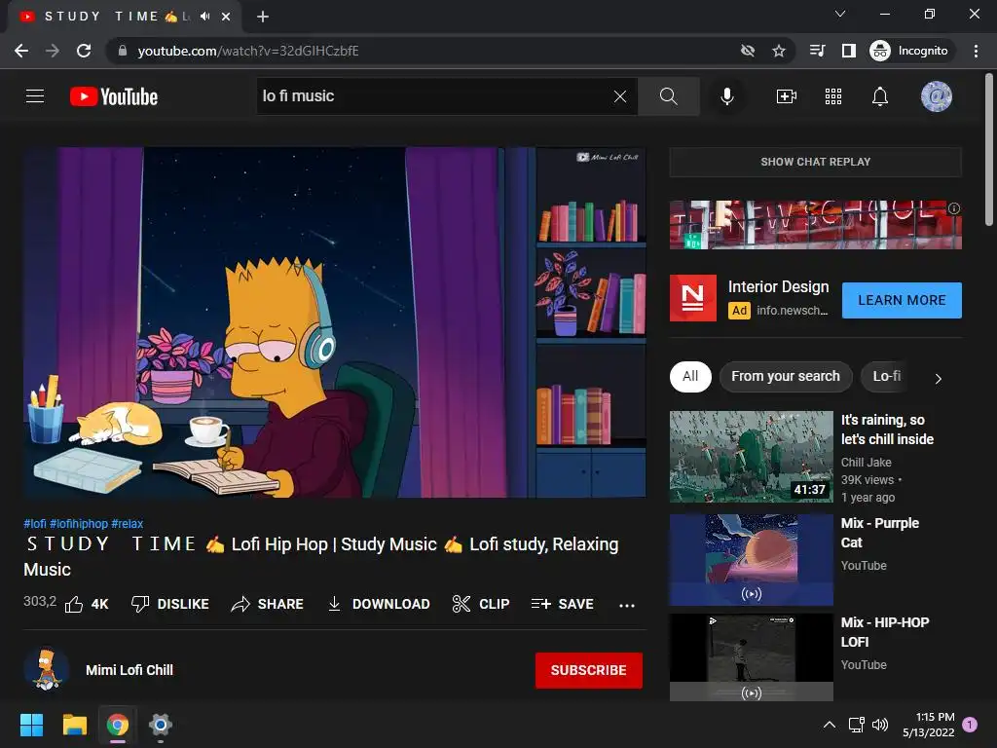This screenshot has width=997, height=748.
Task: Click the #lofihiphop hashtag
Action: pos(79,523)
